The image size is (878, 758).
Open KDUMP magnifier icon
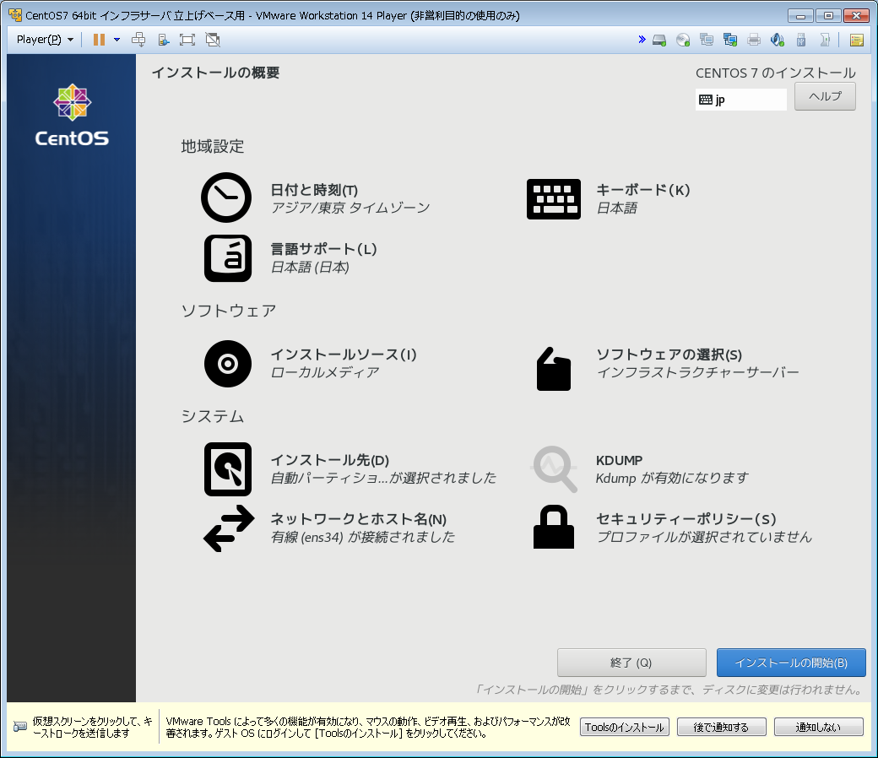point(553,469)
